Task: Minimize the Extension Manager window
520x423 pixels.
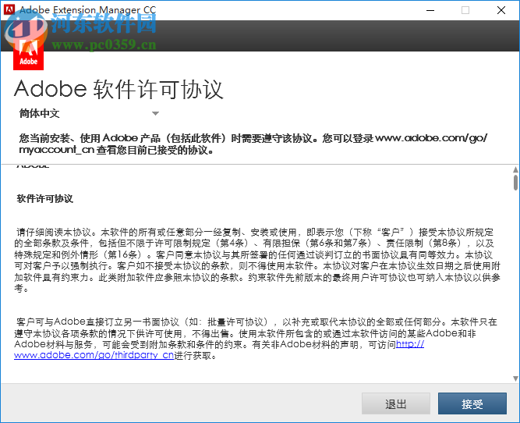Action: 430,10
